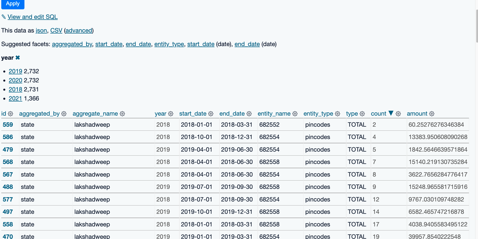Select amount cell 13383.950608090268
This screenshot has height=239, width=478.
pyautogui.click(x=438, y=137)
